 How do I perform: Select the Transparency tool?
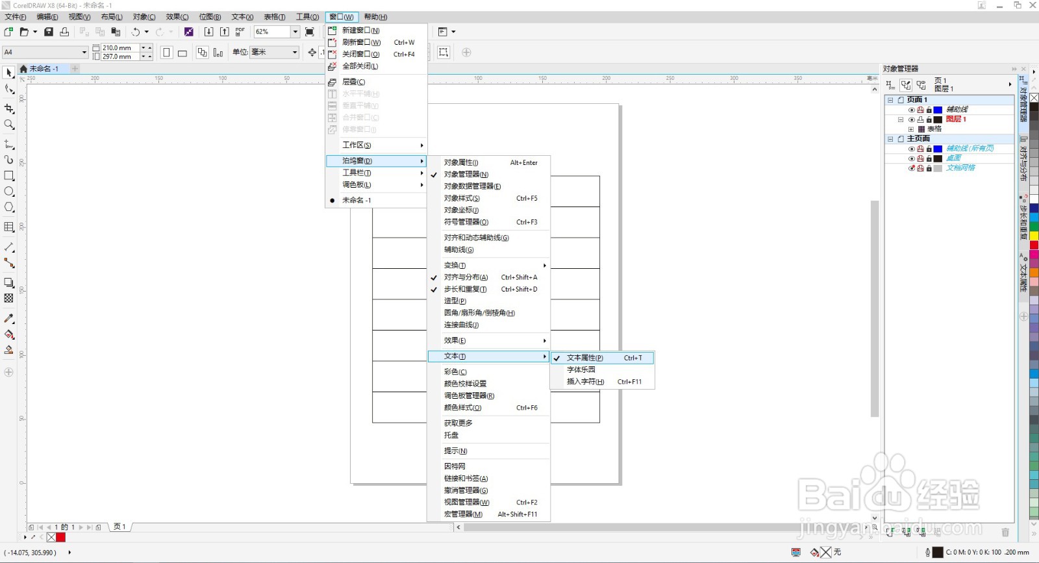pyautogui.click(x=9, y=299)
